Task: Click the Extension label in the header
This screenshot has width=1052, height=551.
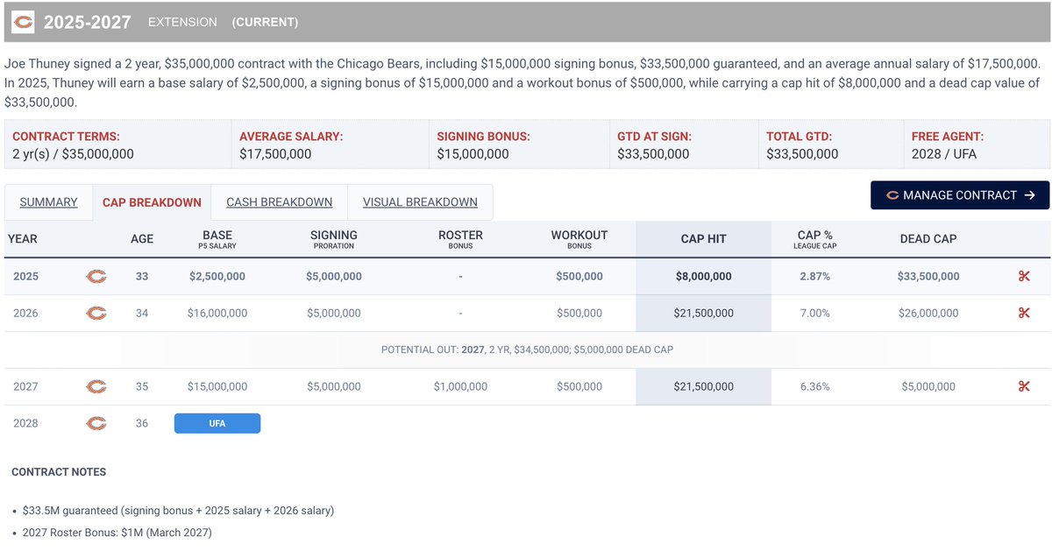Action: click(182, 22)
